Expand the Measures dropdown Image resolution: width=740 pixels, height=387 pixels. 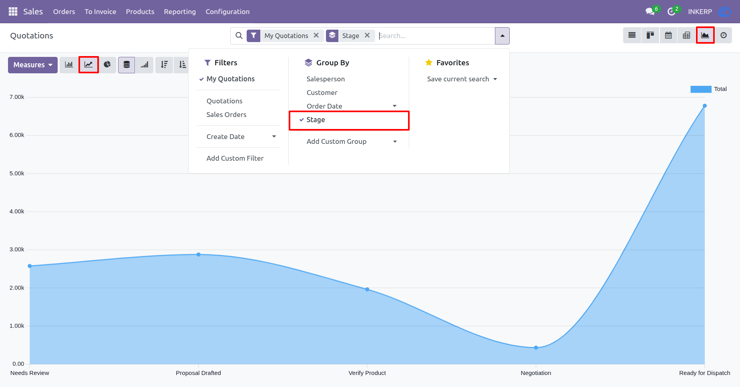(33, 65)
